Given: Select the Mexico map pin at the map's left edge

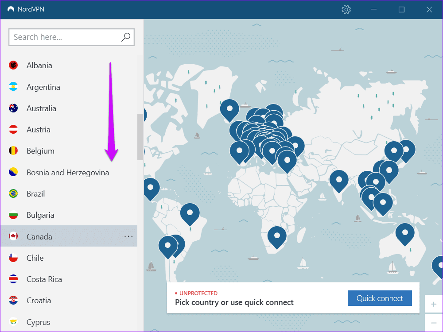Looking at the screenshot, I should pyautogui.click(x=151, y=189).
